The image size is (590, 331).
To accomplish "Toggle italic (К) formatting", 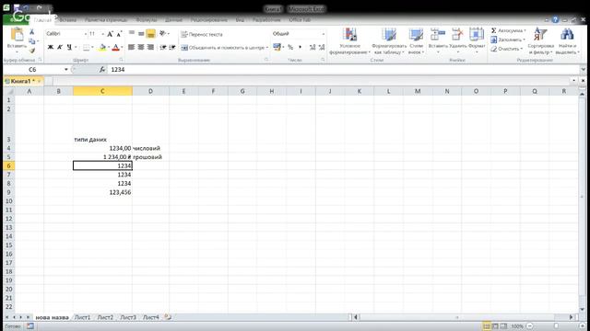I will [x=60, y=47].
